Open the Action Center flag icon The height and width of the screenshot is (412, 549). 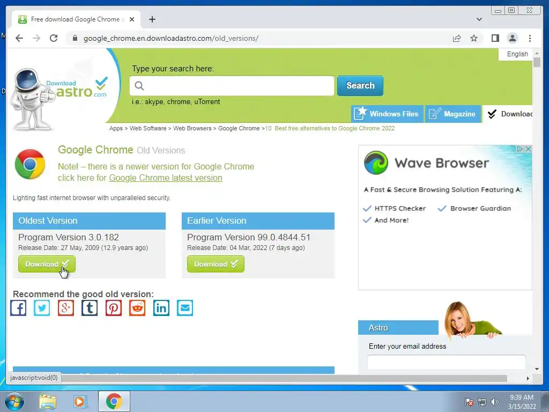[469, 402]
